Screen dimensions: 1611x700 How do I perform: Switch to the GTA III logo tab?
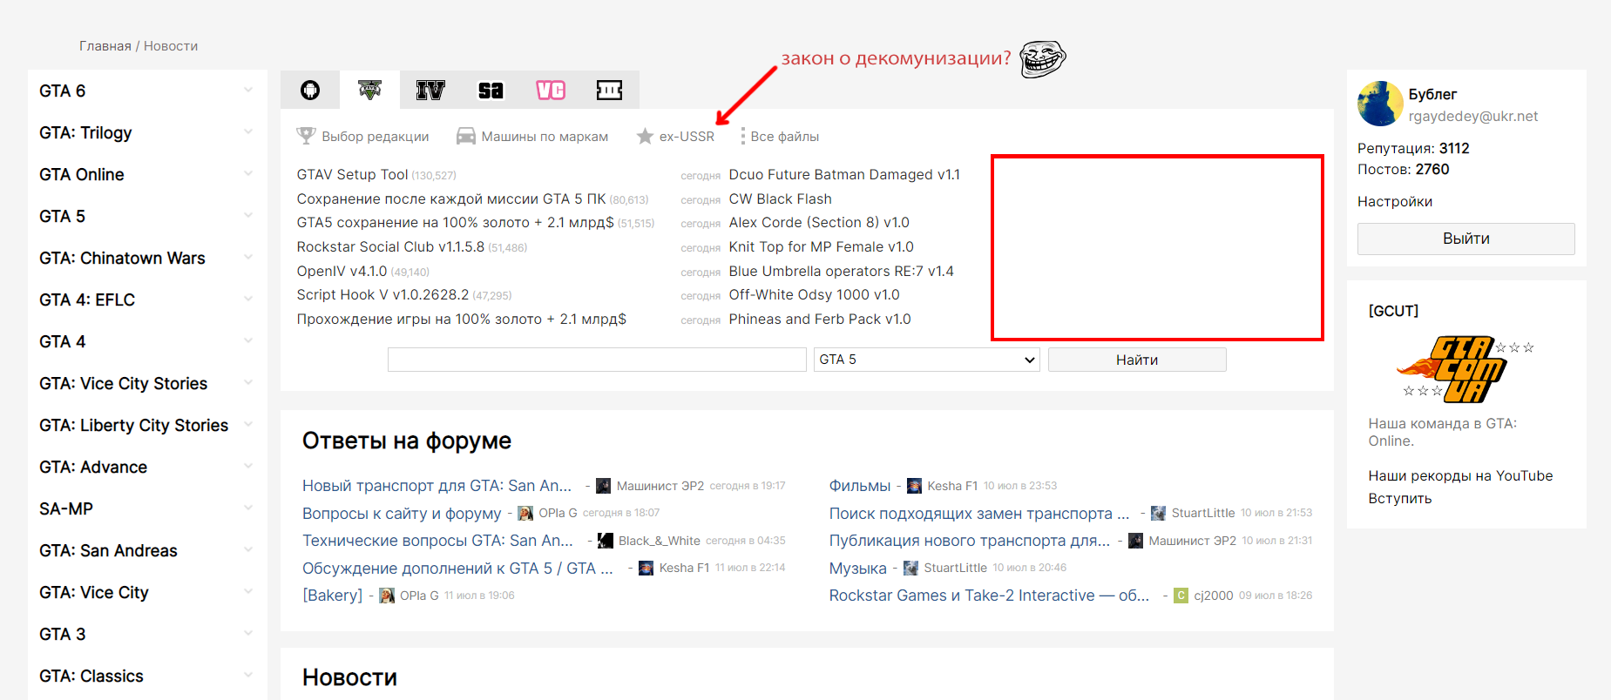[610, 91]
